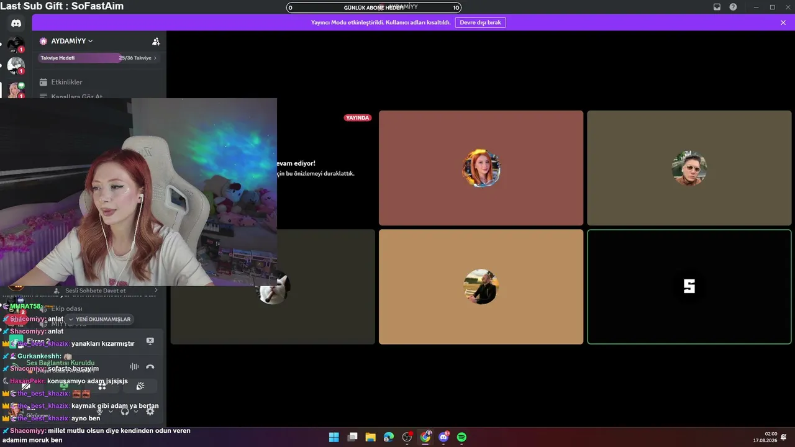Select the sunglasses man avatar tile
The height and width of the screenshot is (447, 795).
tap(689, 168)
